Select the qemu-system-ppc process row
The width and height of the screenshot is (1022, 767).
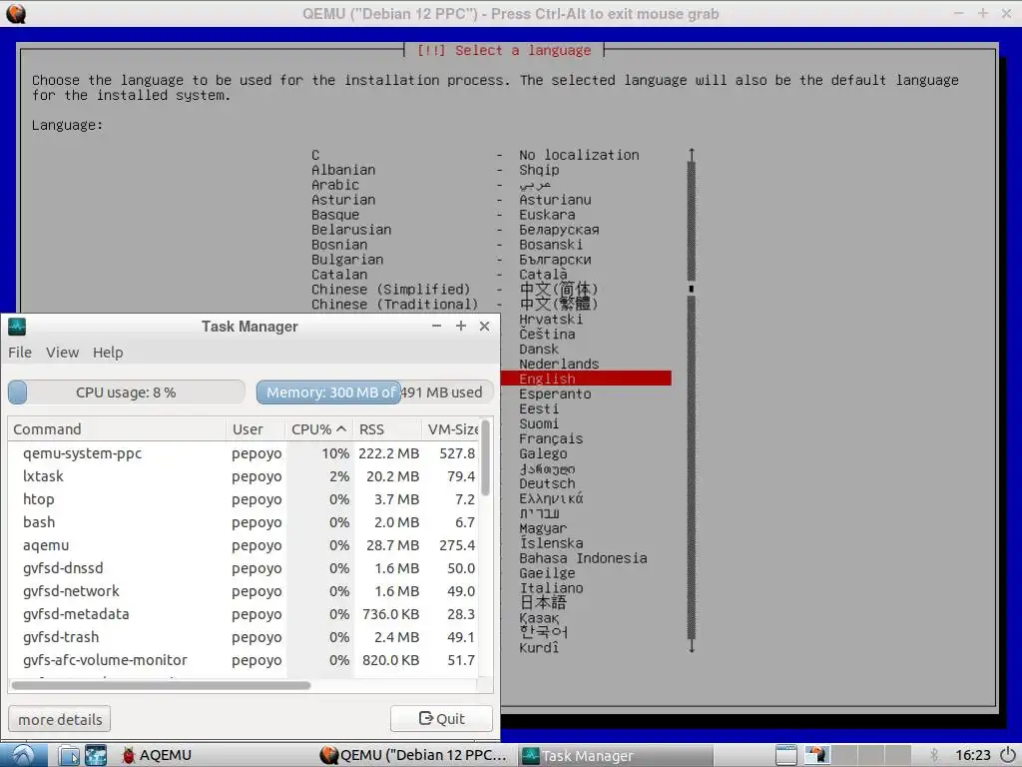pyautogui.click(x=244, y=453)
